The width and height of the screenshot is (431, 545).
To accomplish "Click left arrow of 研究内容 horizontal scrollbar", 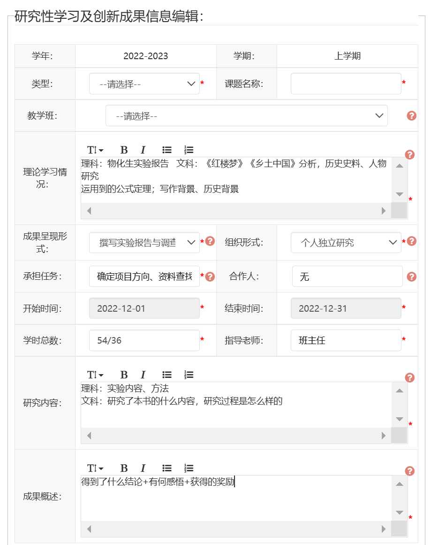I will click(89, 436).
